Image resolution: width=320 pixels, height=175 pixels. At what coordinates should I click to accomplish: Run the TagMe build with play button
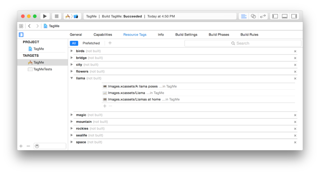coord(45,16)
